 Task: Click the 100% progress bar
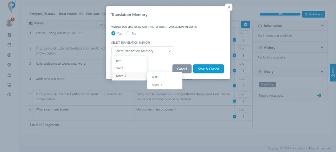tap(280, 14)
